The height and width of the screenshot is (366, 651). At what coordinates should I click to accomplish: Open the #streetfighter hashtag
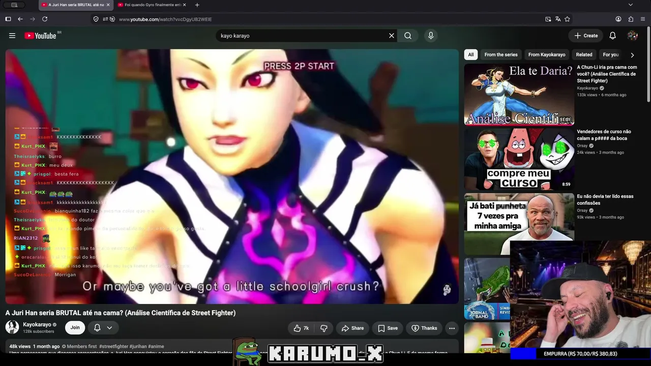click(113, 347)
